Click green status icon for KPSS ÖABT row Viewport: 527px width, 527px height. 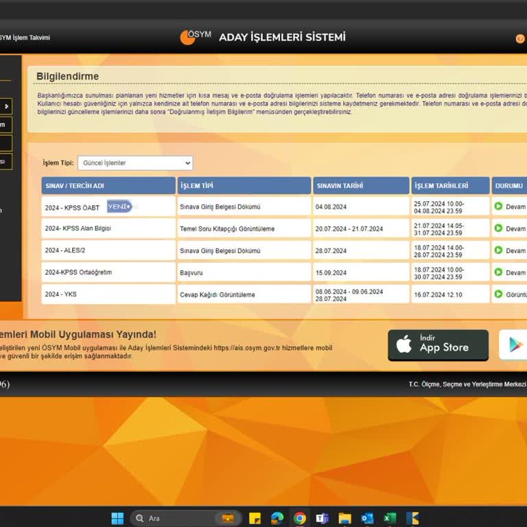498,207
